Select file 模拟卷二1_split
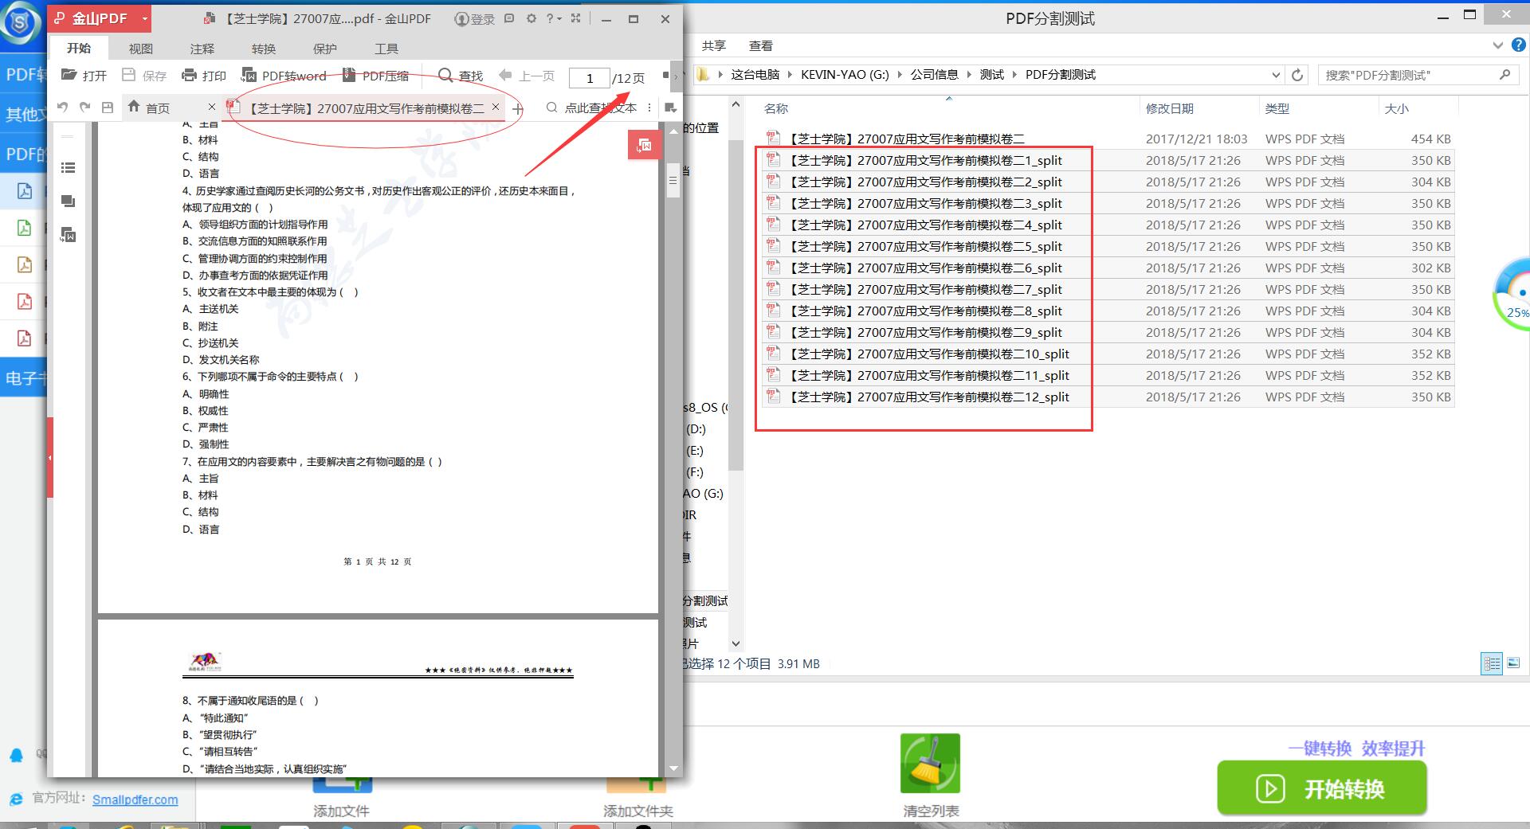This screenshot has width=1530, height=829. (x=1108, y=160)
